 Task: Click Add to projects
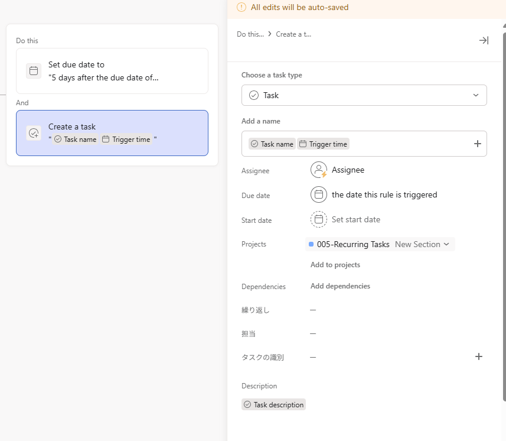pyautogui.click(x=335, y=265)
